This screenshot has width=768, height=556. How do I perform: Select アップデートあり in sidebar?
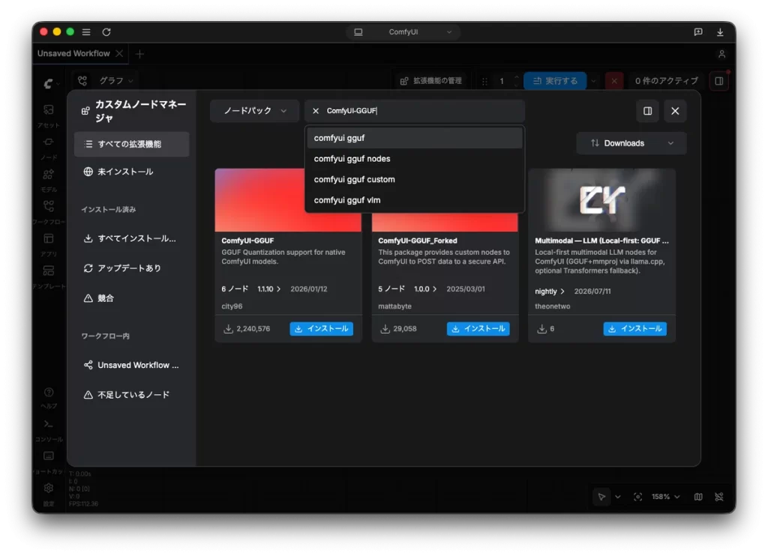pyautogui.click(x=132, y=268)
